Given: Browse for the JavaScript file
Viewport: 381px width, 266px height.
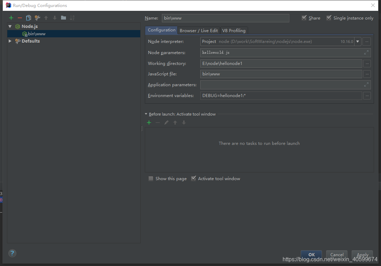Looking at the screenshot, I should click(367, 74).
